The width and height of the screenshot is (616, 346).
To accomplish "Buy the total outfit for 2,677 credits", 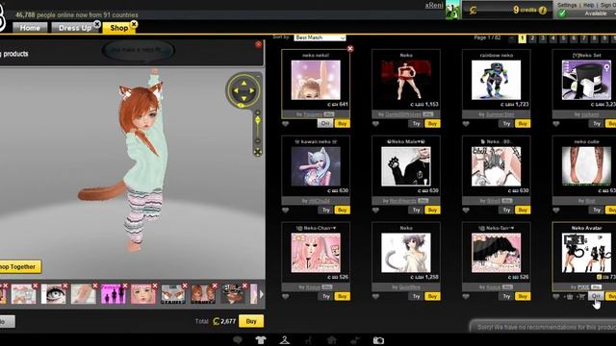I will coord(251,321).
